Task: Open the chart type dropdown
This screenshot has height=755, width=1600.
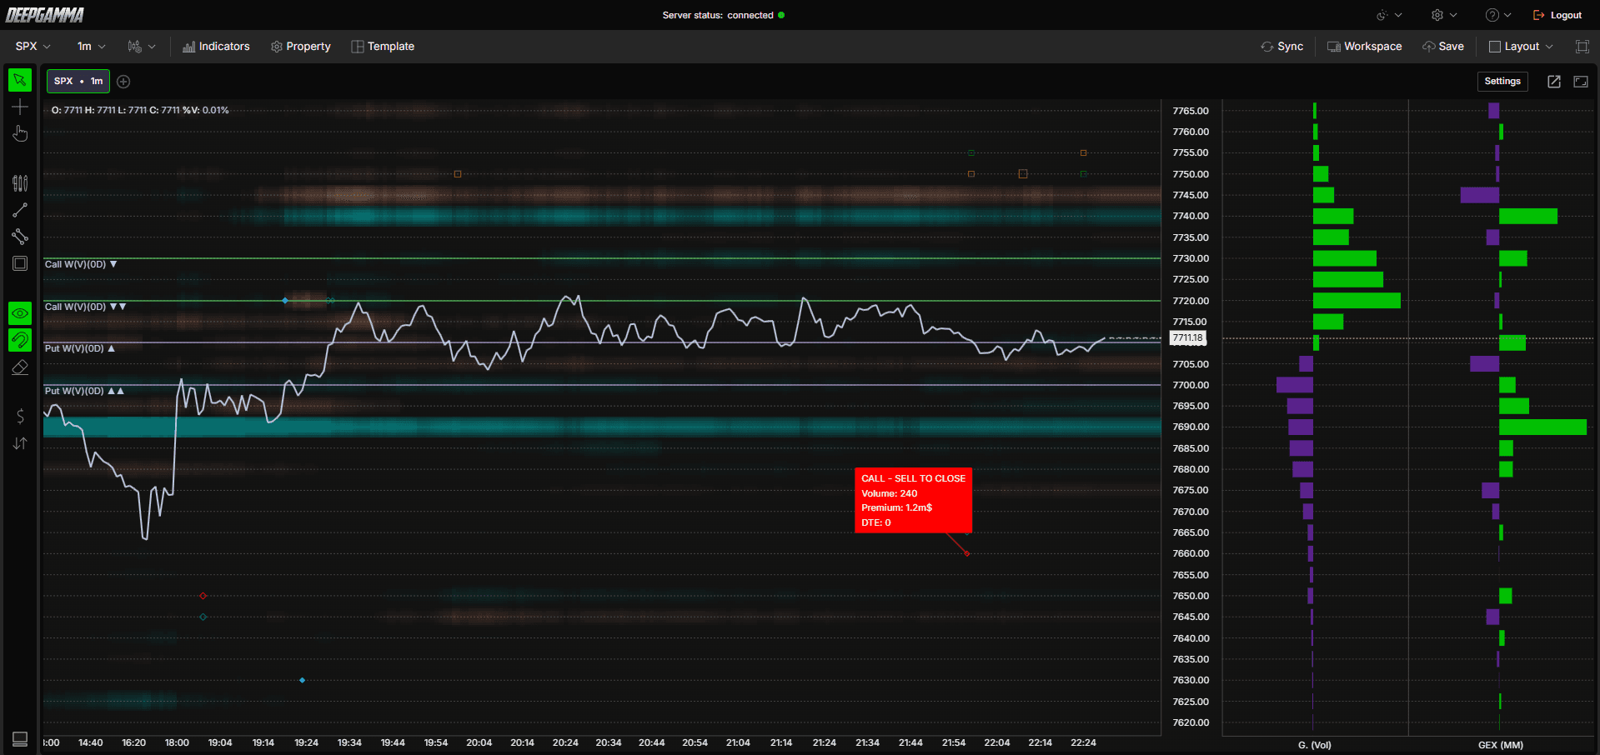Action: [x=142, y=47]
